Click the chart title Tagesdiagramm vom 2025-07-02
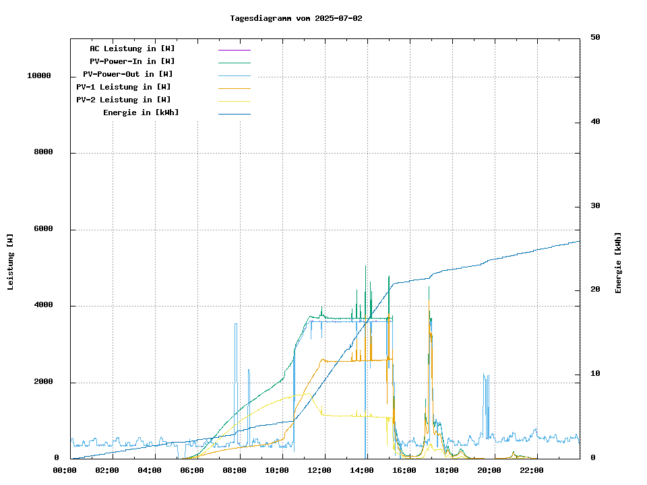Viewport: 647px width, 485px height. [296, 18]
